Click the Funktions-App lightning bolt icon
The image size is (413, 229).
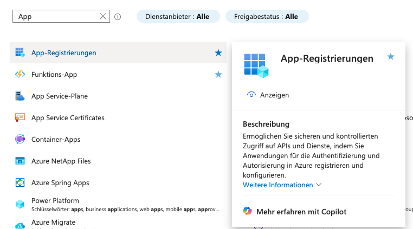pyautogui.click(x=20, y=74)
